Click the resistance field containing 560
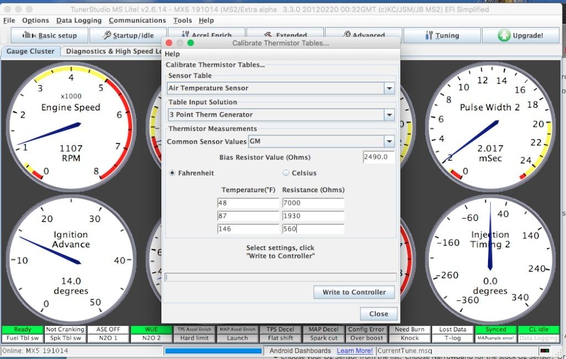The width and height of the screenshot is (566, 359). point(313,229)
